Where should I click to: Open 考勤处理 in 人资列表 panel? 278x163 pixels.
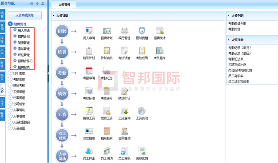pyautogui.click(x=234, y=29)
